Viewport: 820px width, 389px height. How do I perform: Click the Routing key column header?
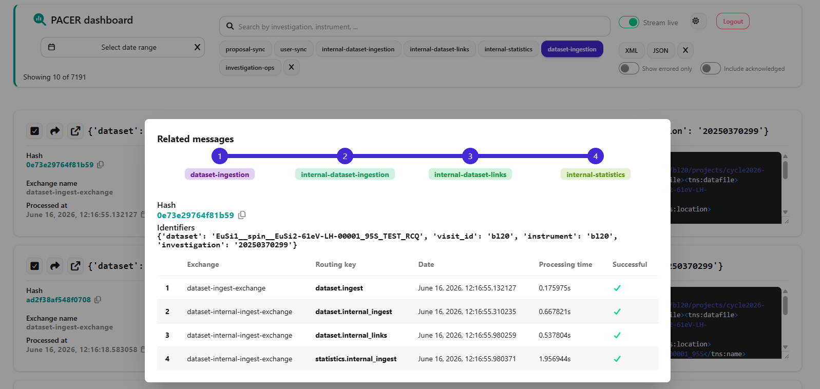[335, 264]
